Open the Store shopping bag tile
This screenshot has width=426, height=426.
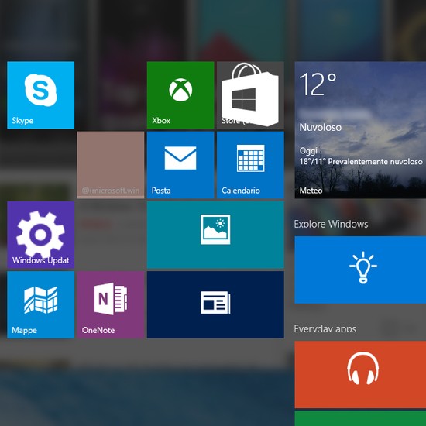coord(250,95)
